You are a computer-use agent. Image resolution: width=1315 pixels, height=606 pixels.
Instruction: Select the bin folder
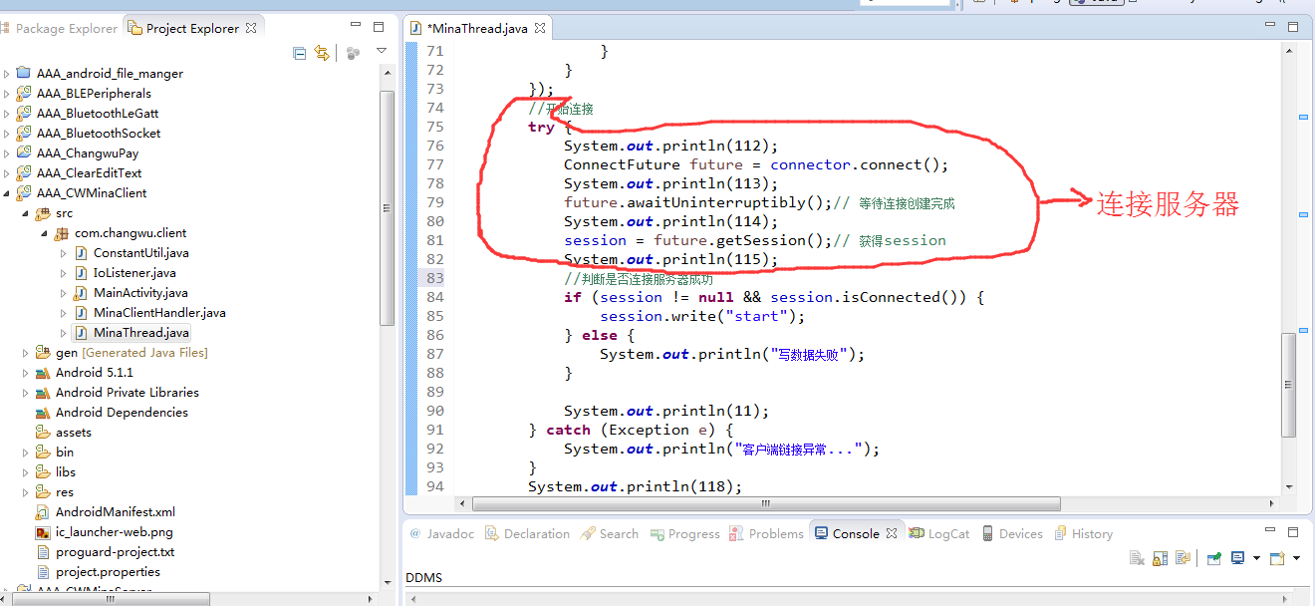click(64, 453)
